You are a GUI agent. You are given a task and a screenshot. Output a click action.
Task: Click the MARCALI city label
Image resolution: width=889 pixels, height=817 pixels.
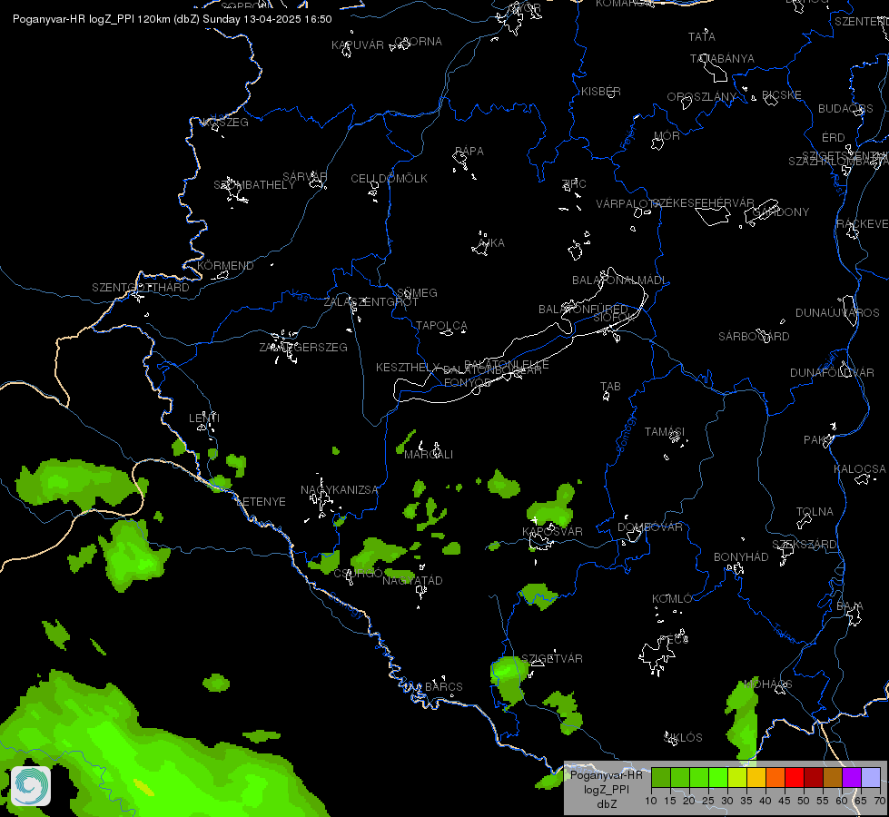point(429,455)
